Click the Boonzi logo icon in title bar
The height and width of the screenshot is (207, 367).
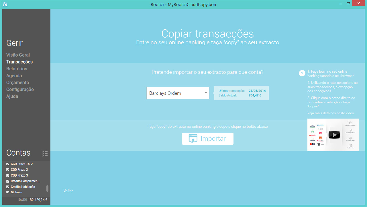[5, 4]
